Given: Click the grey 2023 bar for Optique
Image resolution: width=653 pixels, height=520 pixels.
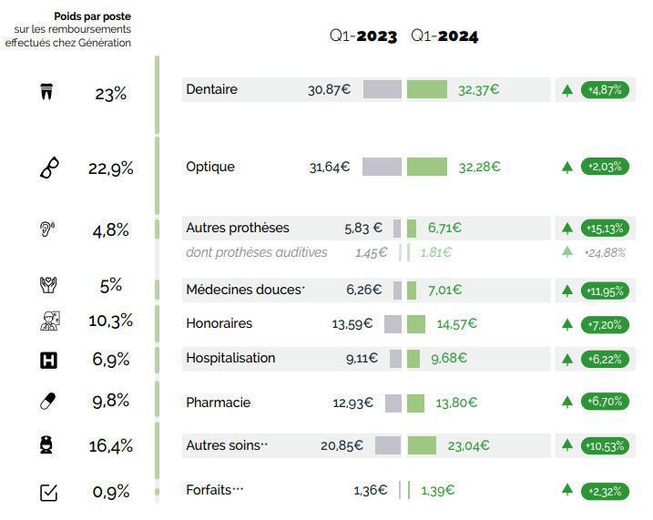Looking at the screenshot, I should click(x=382, y=167).
